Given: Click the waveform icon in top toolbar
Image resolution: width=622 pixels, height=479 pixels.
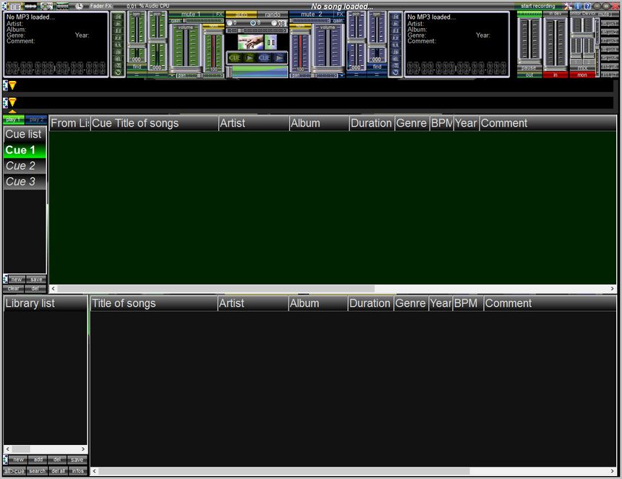Looking at the screenshot, I should click(30, 6).
